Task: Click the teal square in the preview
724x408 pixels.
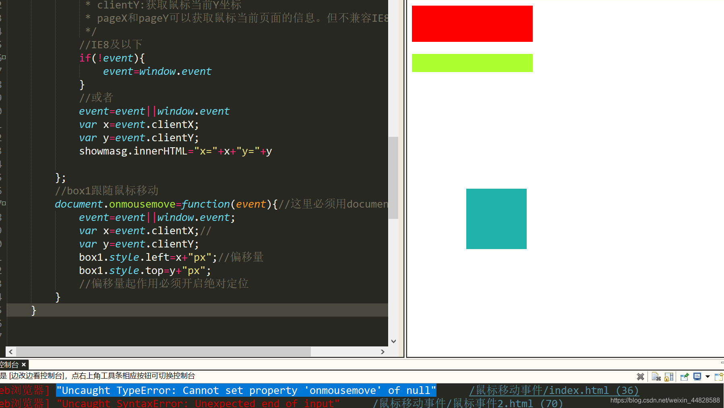Action: 496,219
